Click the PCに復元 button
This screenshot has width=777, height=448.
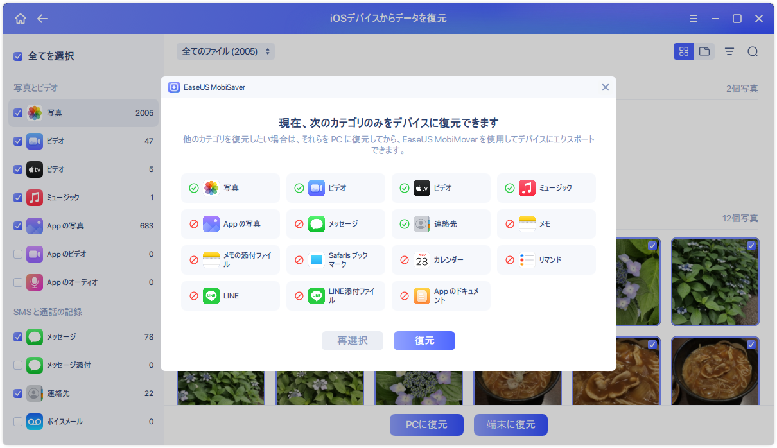pos(426,425)
